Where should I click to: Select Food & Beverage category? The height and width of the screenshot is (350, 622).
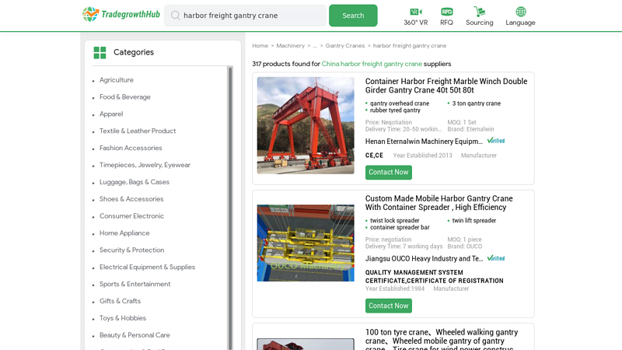tap(125, 97)
